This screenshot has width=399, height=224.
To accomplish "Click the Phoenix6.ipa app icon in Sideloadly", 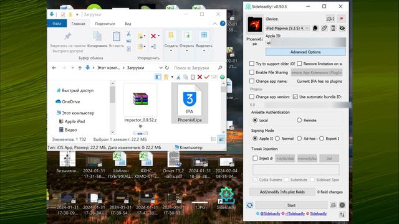I will [255, 24].
